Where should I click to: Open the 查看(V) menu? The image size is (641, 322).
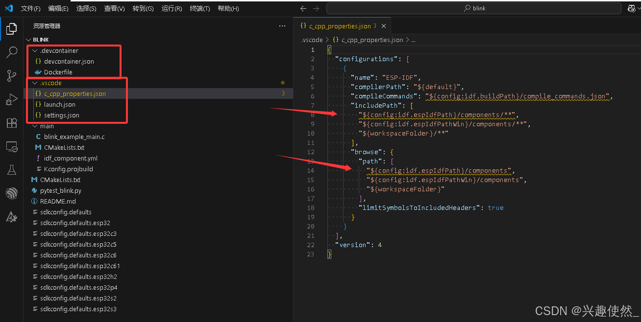tap(115, 8)
